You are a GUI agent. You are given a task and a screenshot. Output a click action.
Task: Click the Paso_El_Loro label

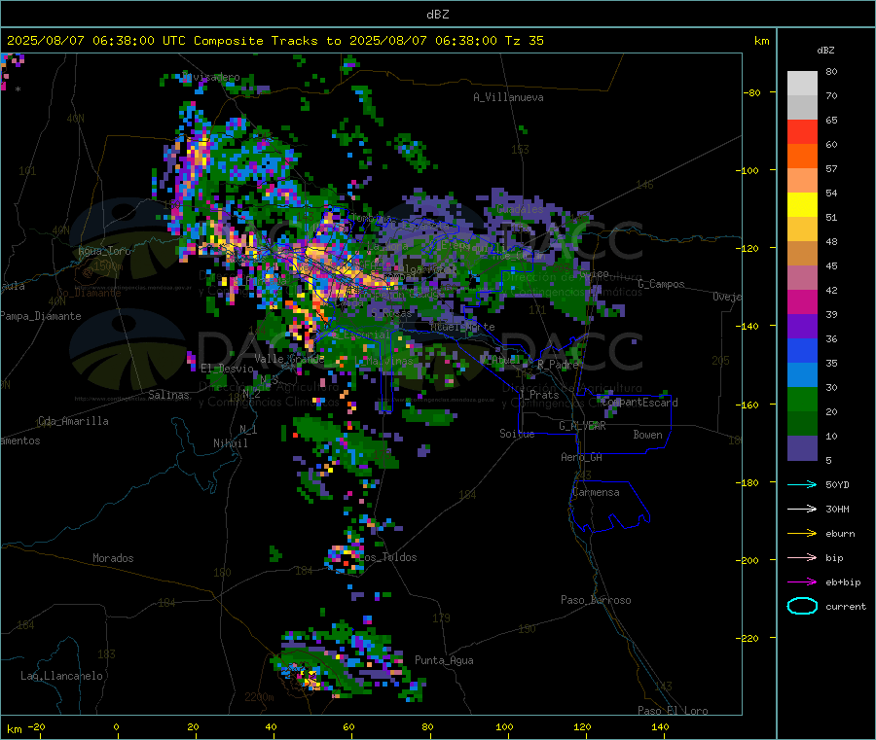673,711
